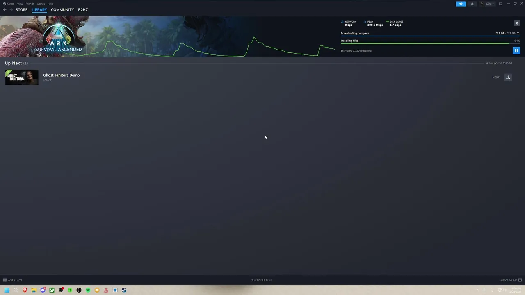Click the Estimated time remaining text
Viewport: 525px width, 295px height.
coord(356,51)
